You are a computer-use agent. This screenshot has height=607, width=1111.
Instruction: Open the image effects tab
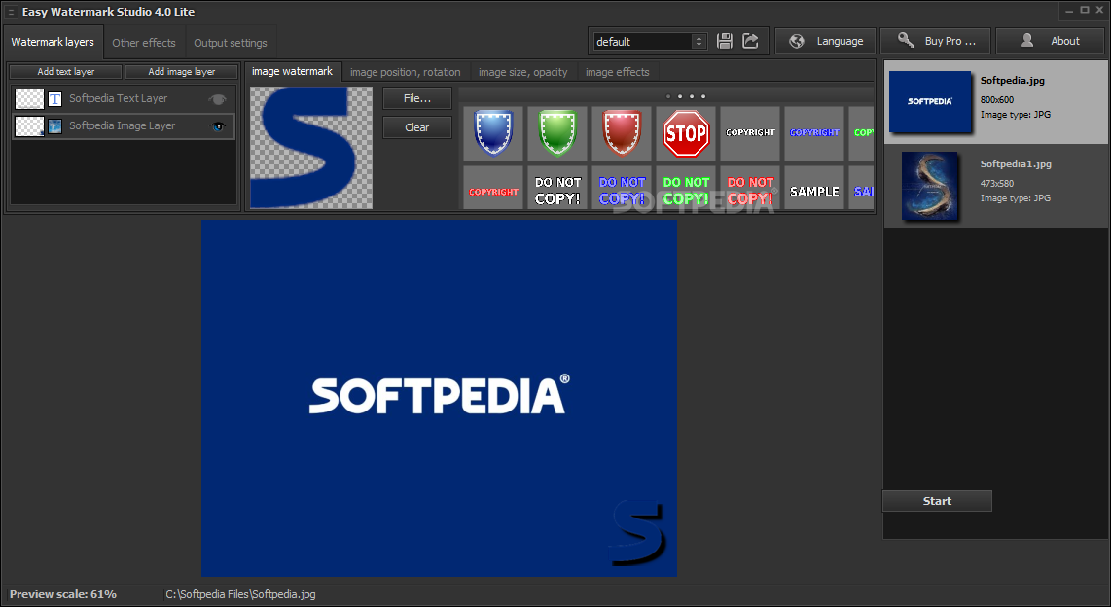[x=617, y=72]
